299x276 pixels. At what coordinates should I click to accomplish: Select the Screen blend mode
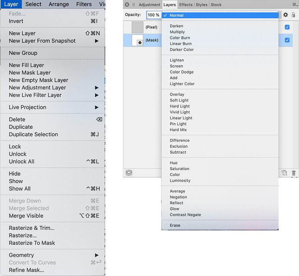point(220,66)
